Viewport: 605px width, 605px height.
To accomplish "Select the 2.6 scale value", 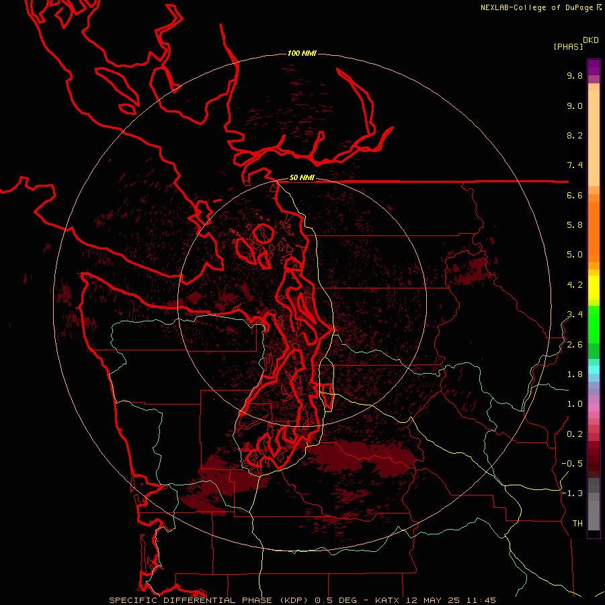I will point(575,345).
